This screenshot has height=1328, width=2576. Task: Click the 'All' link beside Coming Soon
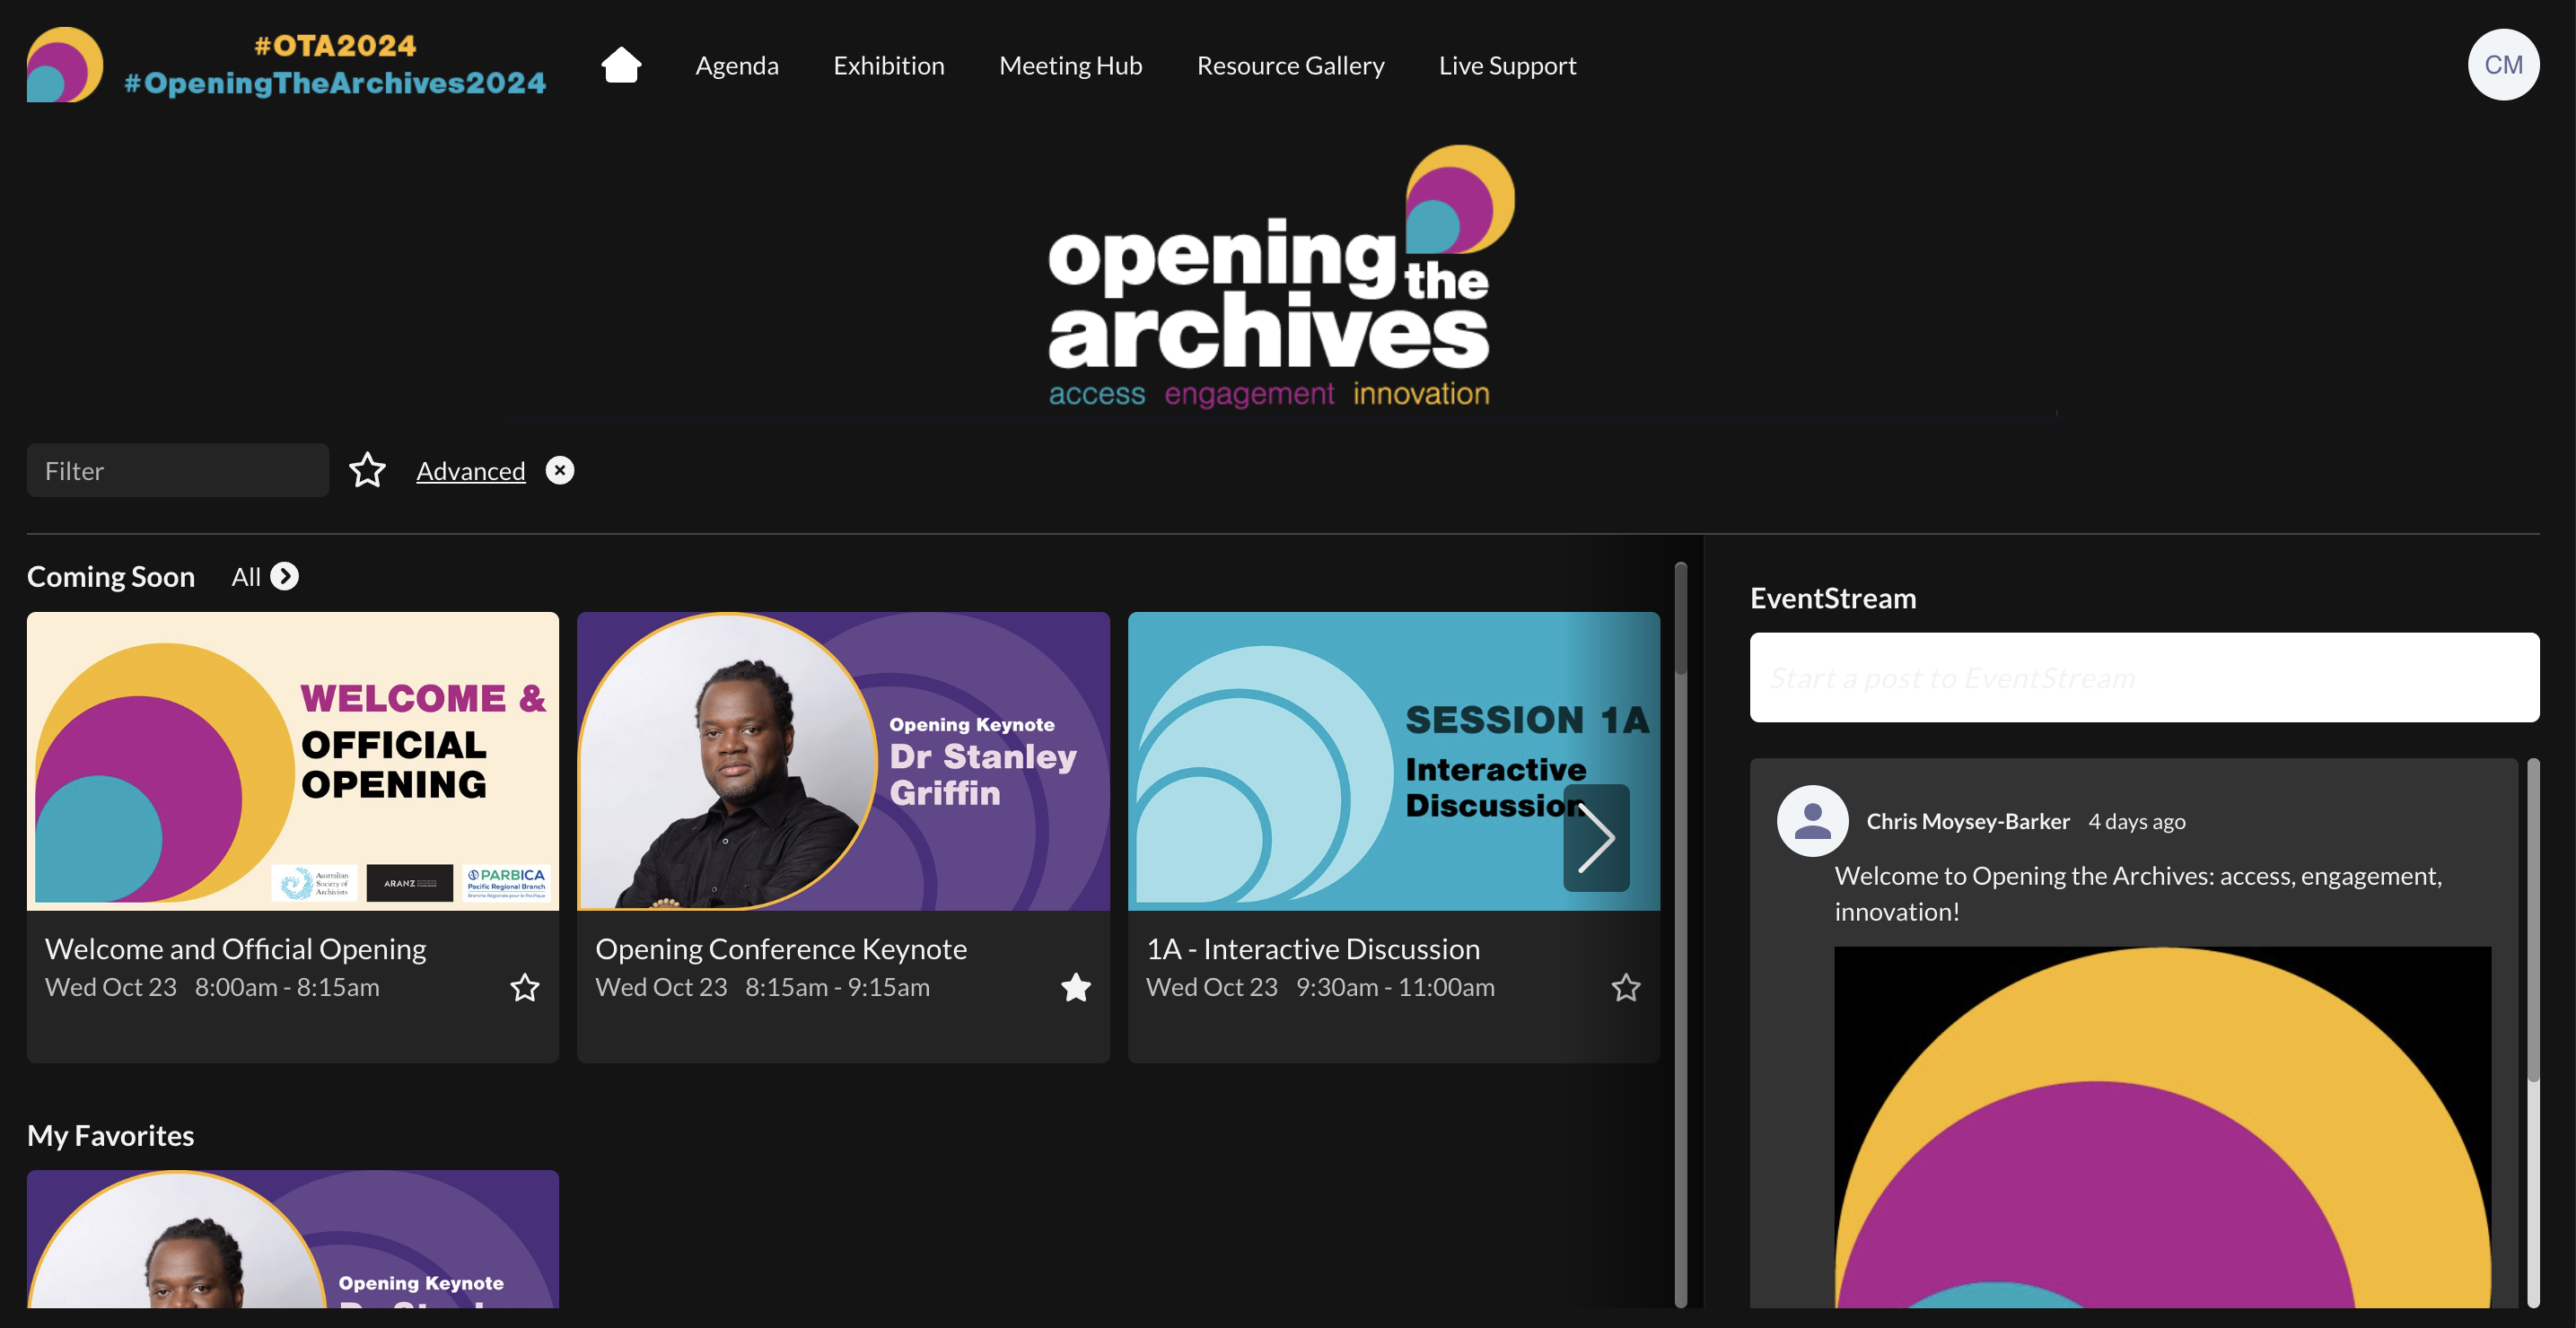click(x=246, y=577)
